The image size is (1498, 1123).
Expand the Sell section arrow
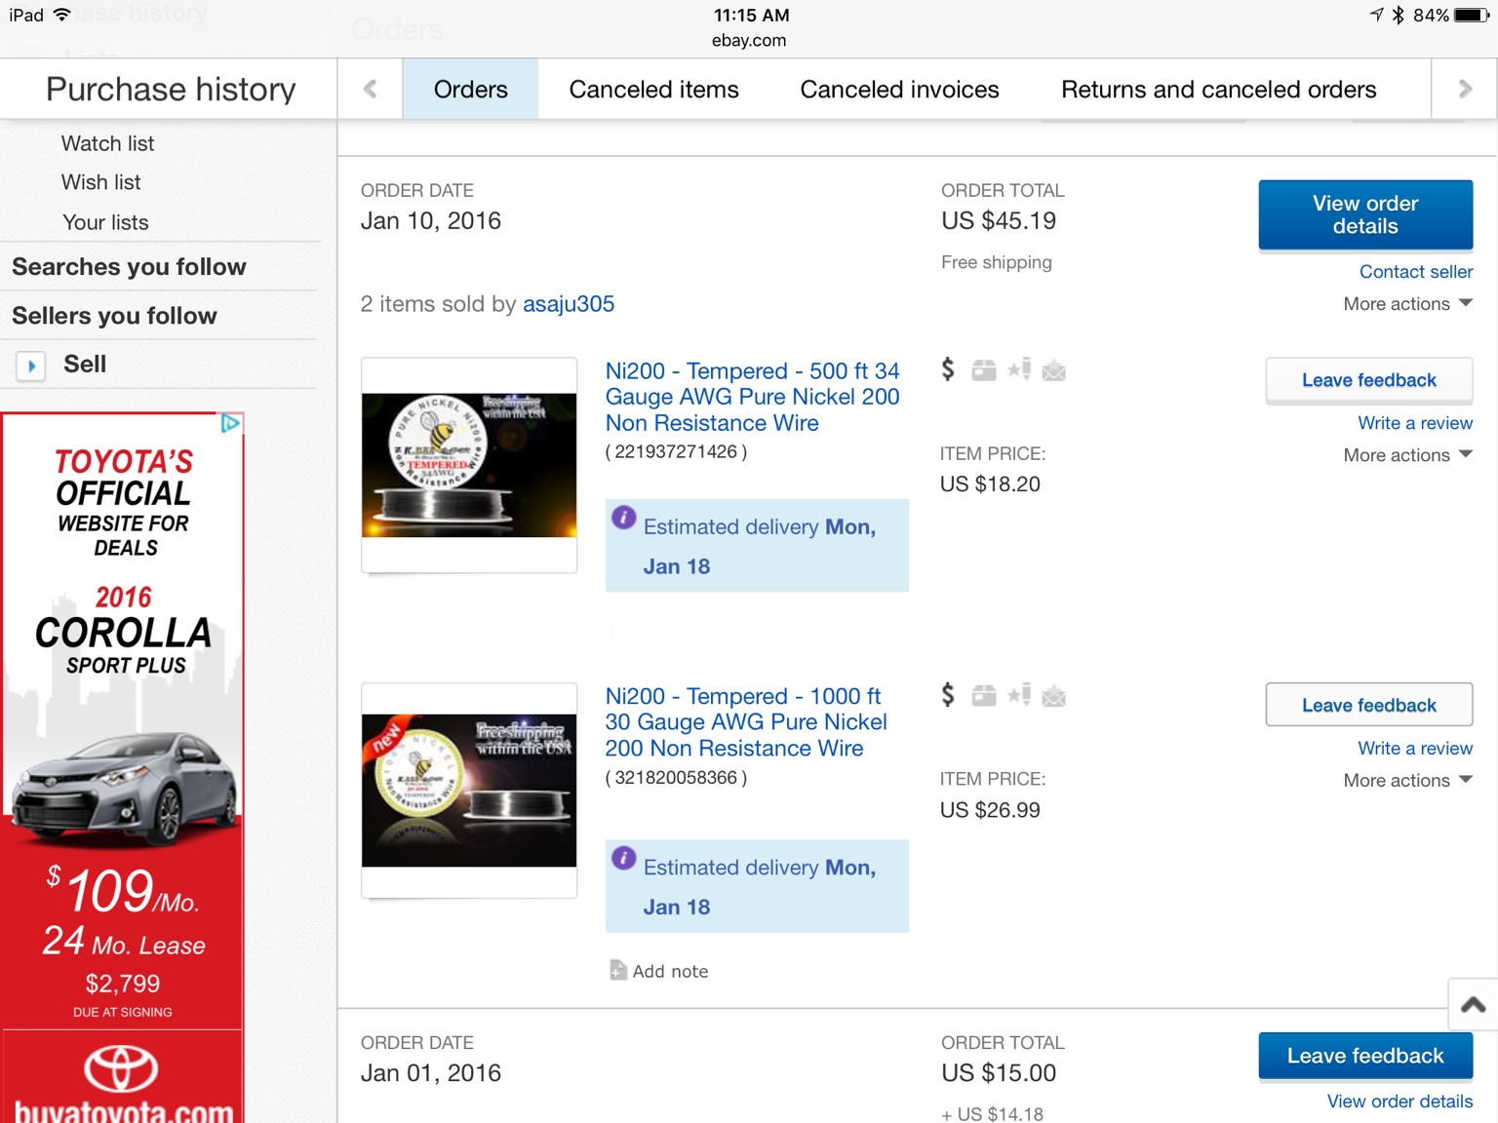click(31, 366)
